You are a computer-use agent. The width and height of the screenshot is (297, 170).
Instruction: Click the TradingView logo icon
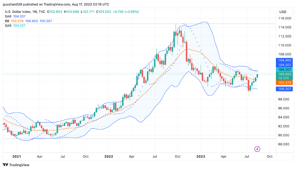(x=5, y=165)
